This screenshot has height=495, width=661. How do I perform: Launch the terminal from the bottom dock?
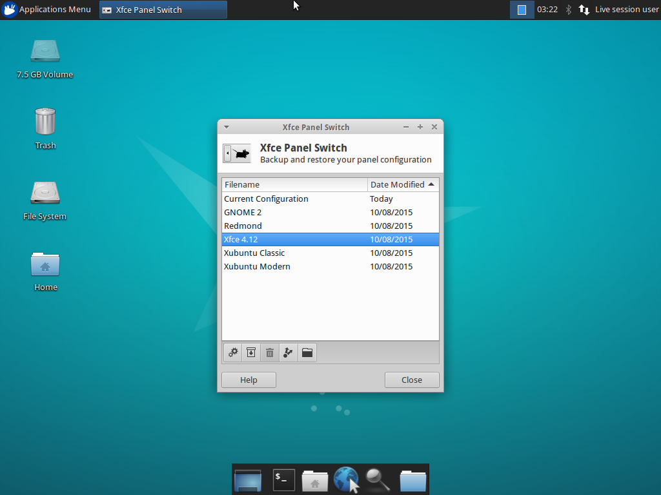click(283, 479)
